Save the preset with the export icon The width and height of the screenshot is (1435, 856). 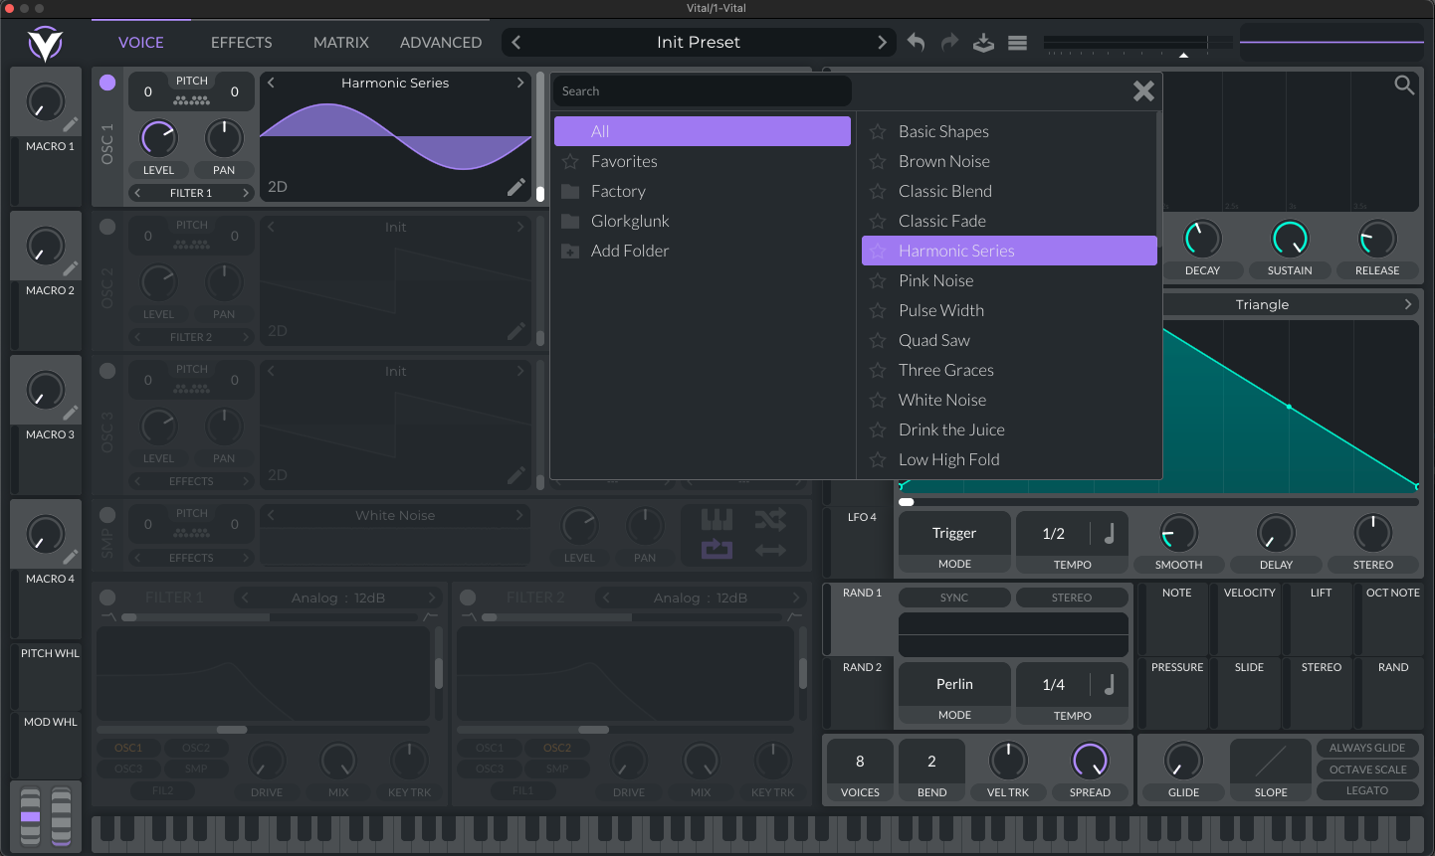[983, 43]
